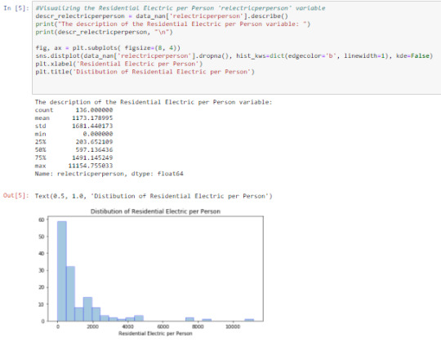Click the second histogram bar reaching about 32
The width and height of the screenshot is (441, 342).
pos(70,294)
